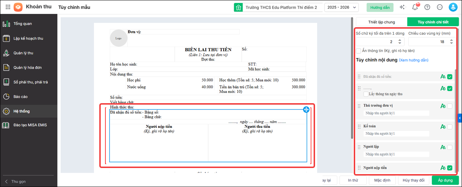Collapse the sidebar with Thu gọn
This screenshot has height=187, width=462.
point(16,181)
